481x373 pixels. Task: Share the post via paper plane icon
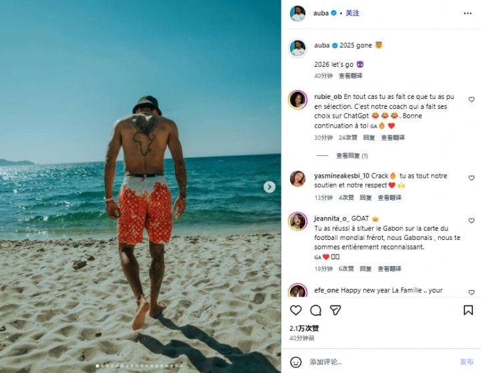pyautogui.click(x=335, y=310)
